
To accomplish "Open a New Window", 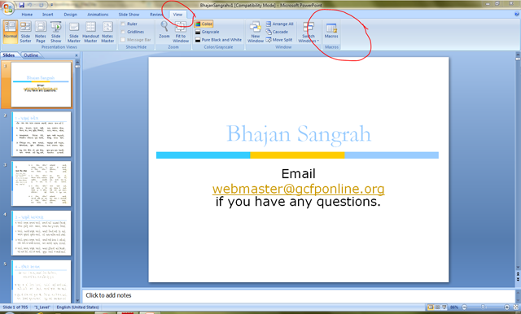I will 255,32.
